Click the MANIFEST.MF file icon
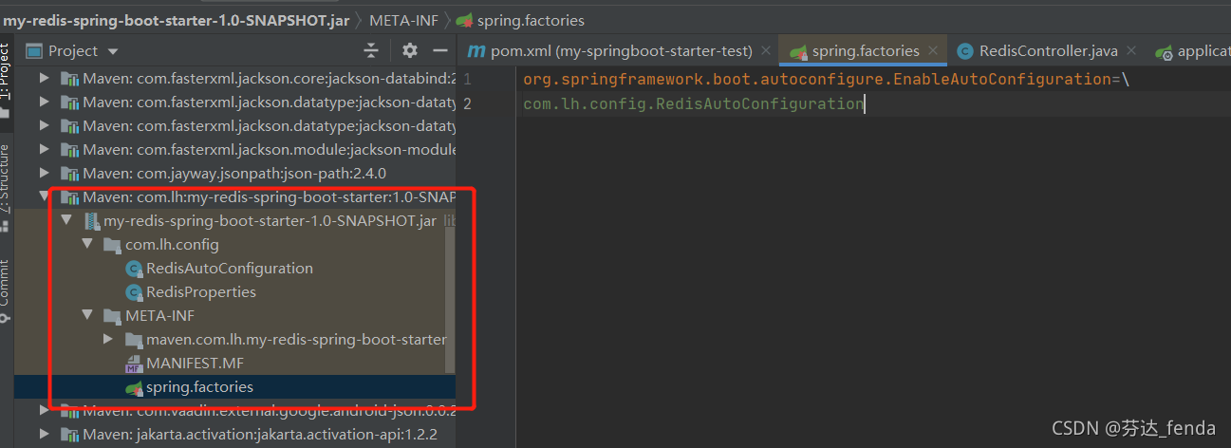Screen dimensions: 1231x448 (134, 363)
